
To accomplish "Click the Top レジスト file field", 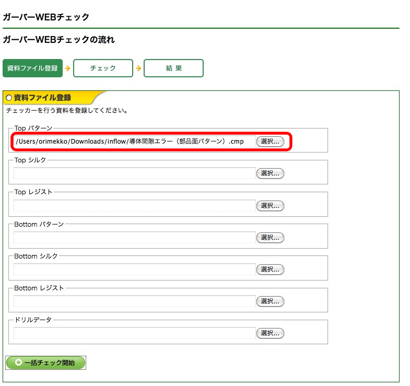I will (x=134, y=206).
